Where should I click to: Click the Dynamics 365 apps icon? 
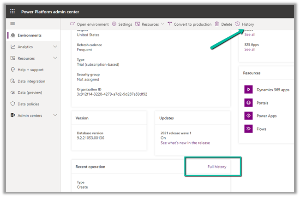pos(248,90)
